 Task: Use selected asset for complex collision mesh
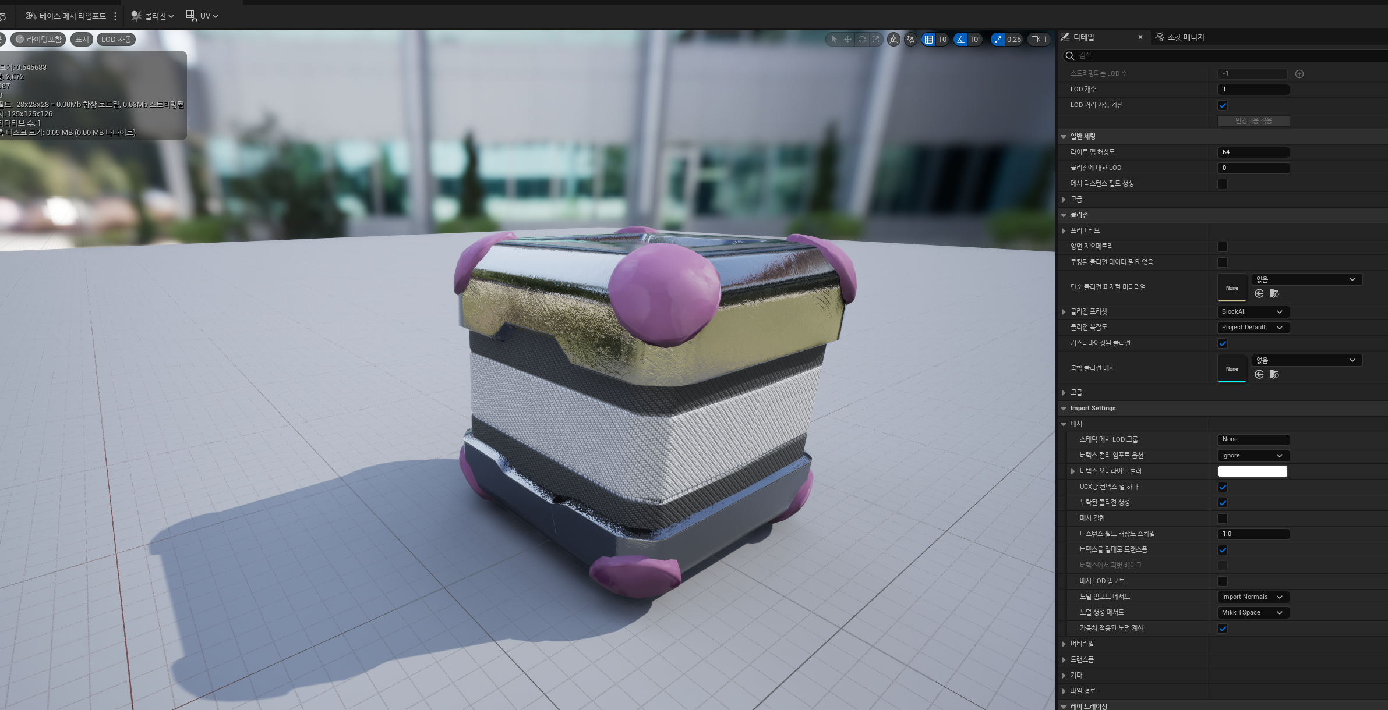(x=1259, y=374)
